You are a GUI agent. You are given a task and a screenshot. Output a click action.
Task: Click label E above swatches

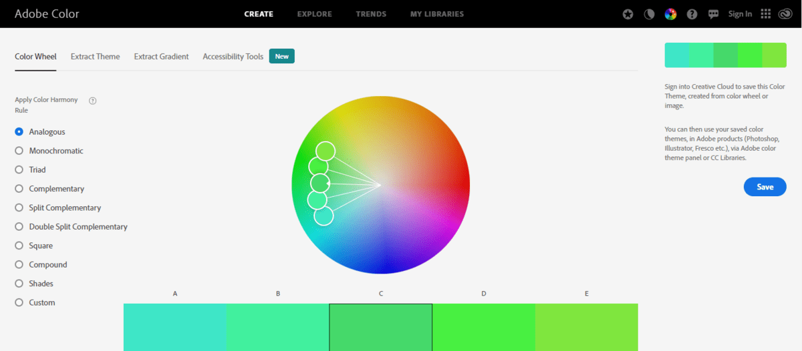(x=587, y=294)
